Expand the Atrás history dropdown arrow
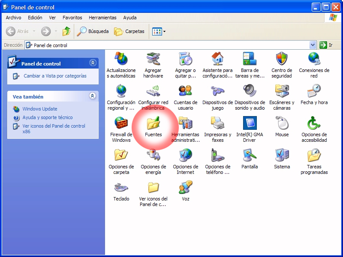The image size is (343, 257). click(x=34, y=31)
